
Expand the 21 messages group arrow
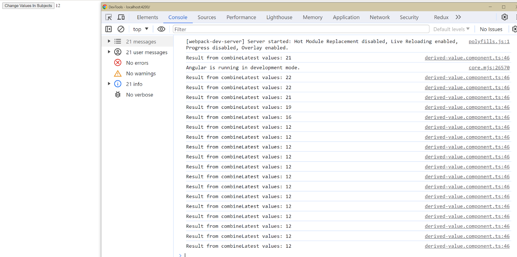pos(109,41)
